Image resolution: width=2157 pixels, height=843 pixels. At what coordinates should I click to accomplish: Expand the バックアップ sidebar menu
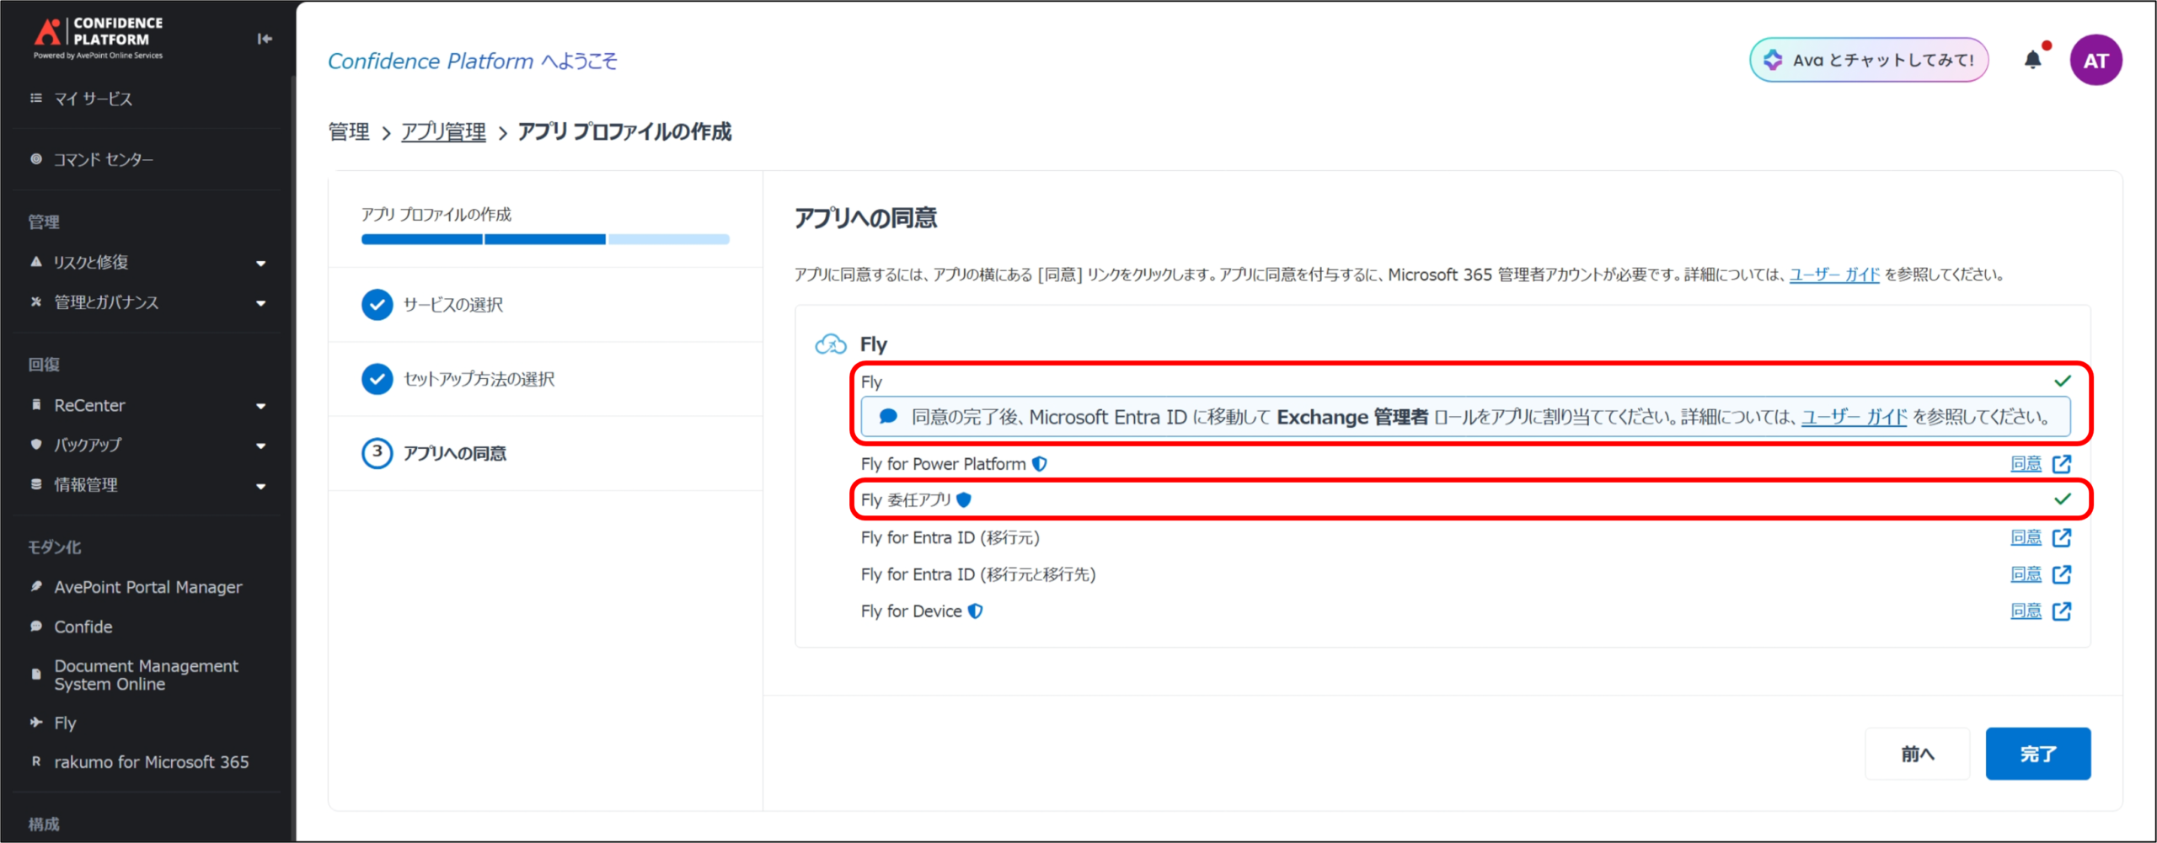pyautogui.click(x=260, y=446)
